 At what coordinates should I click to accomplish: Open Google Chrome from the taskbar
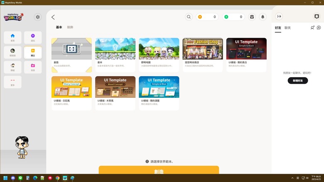coord(57,178)
